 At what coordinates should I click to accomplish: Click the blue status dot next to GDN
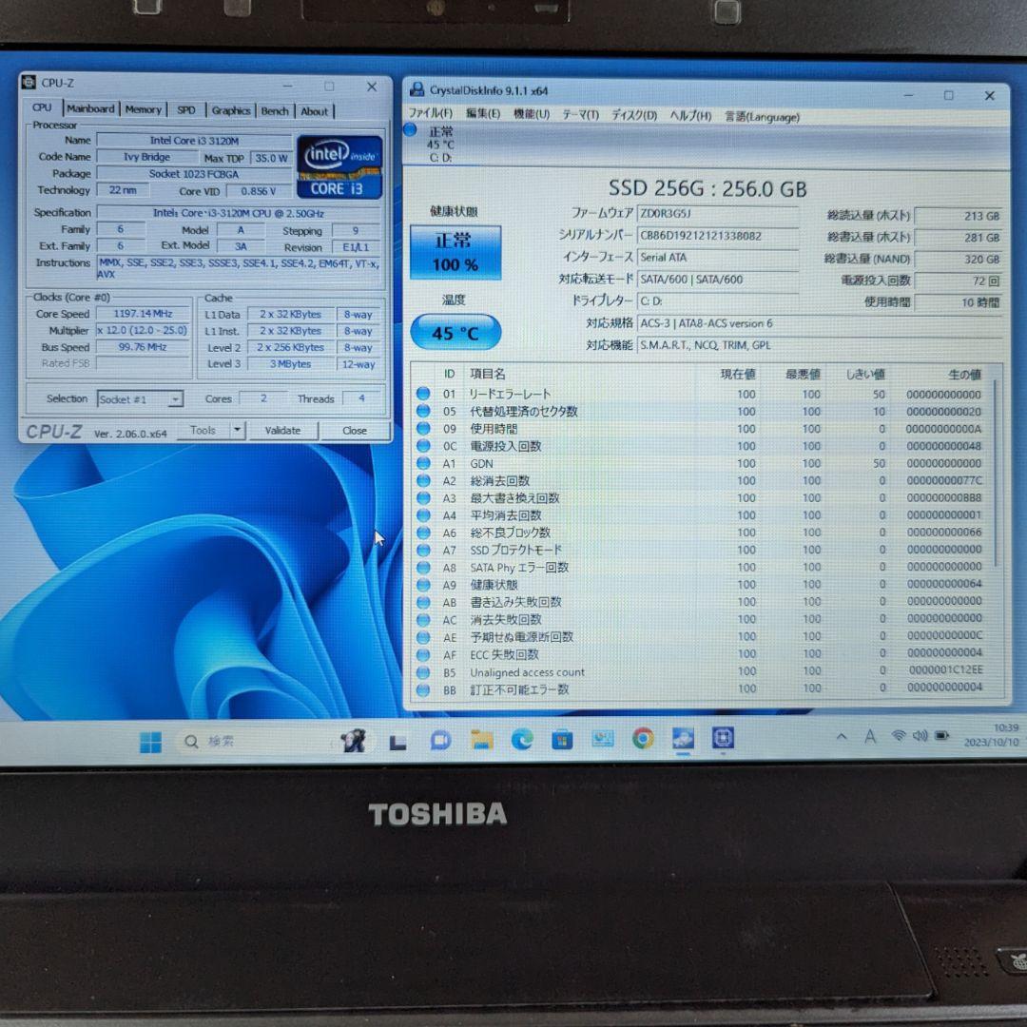click(422, 463)
